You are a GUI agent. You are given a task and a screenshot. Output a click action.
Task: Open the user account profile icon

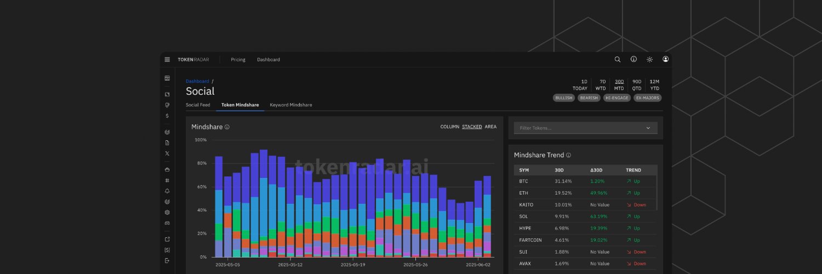click(666, 59)
